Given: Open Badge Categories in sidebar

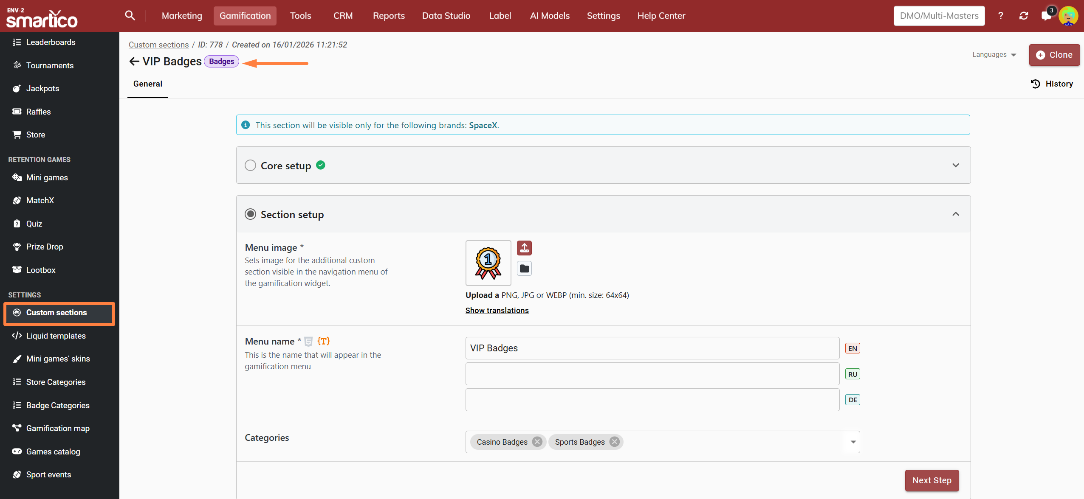Looking at the screenshot, I should (x=58, y=405).
